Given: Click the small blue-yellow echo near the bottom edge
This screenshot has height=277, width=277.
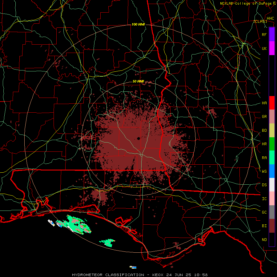Looking at the screenshot, I should (133, 267).
